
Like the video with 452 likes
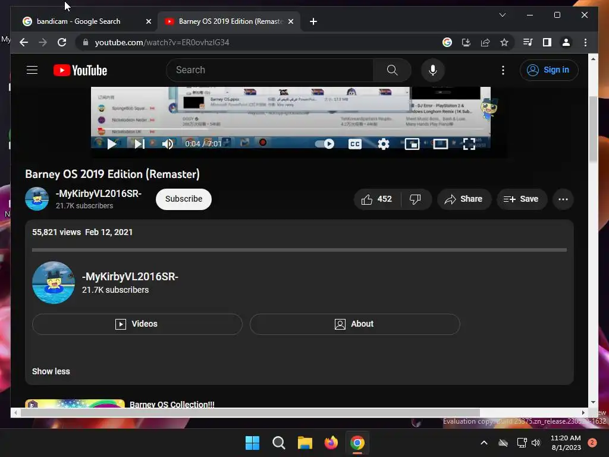376,199
